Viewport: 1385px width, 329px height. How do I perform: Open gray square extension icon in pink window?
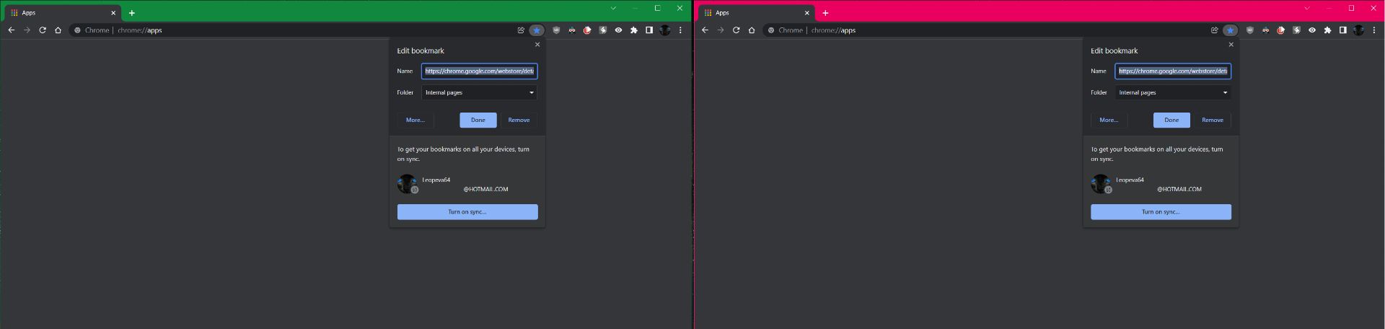pyautogui.click(x=1296, y=30)
